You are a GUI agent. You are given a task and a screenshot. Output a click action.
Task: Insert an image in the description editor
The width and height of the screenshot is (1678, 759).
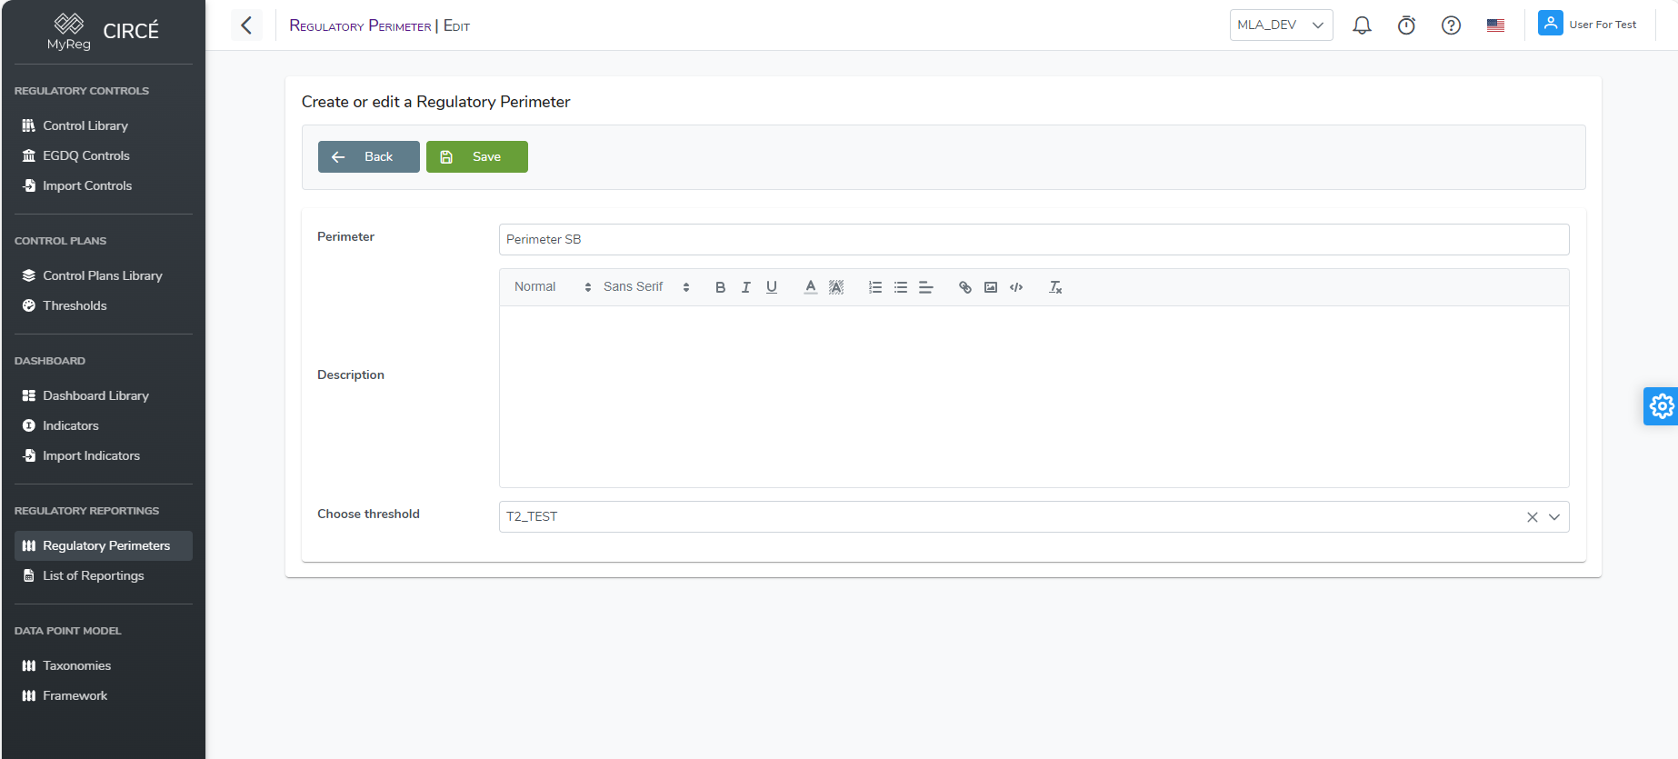pyautogui.click(x=991, y=287)
